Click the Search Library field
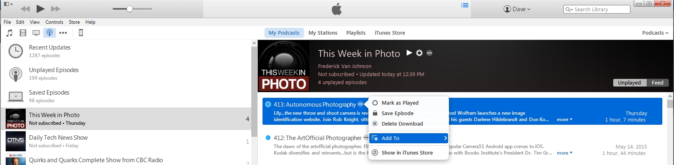The height and width of the screenshot is (165, 674). tap(597, 9)
